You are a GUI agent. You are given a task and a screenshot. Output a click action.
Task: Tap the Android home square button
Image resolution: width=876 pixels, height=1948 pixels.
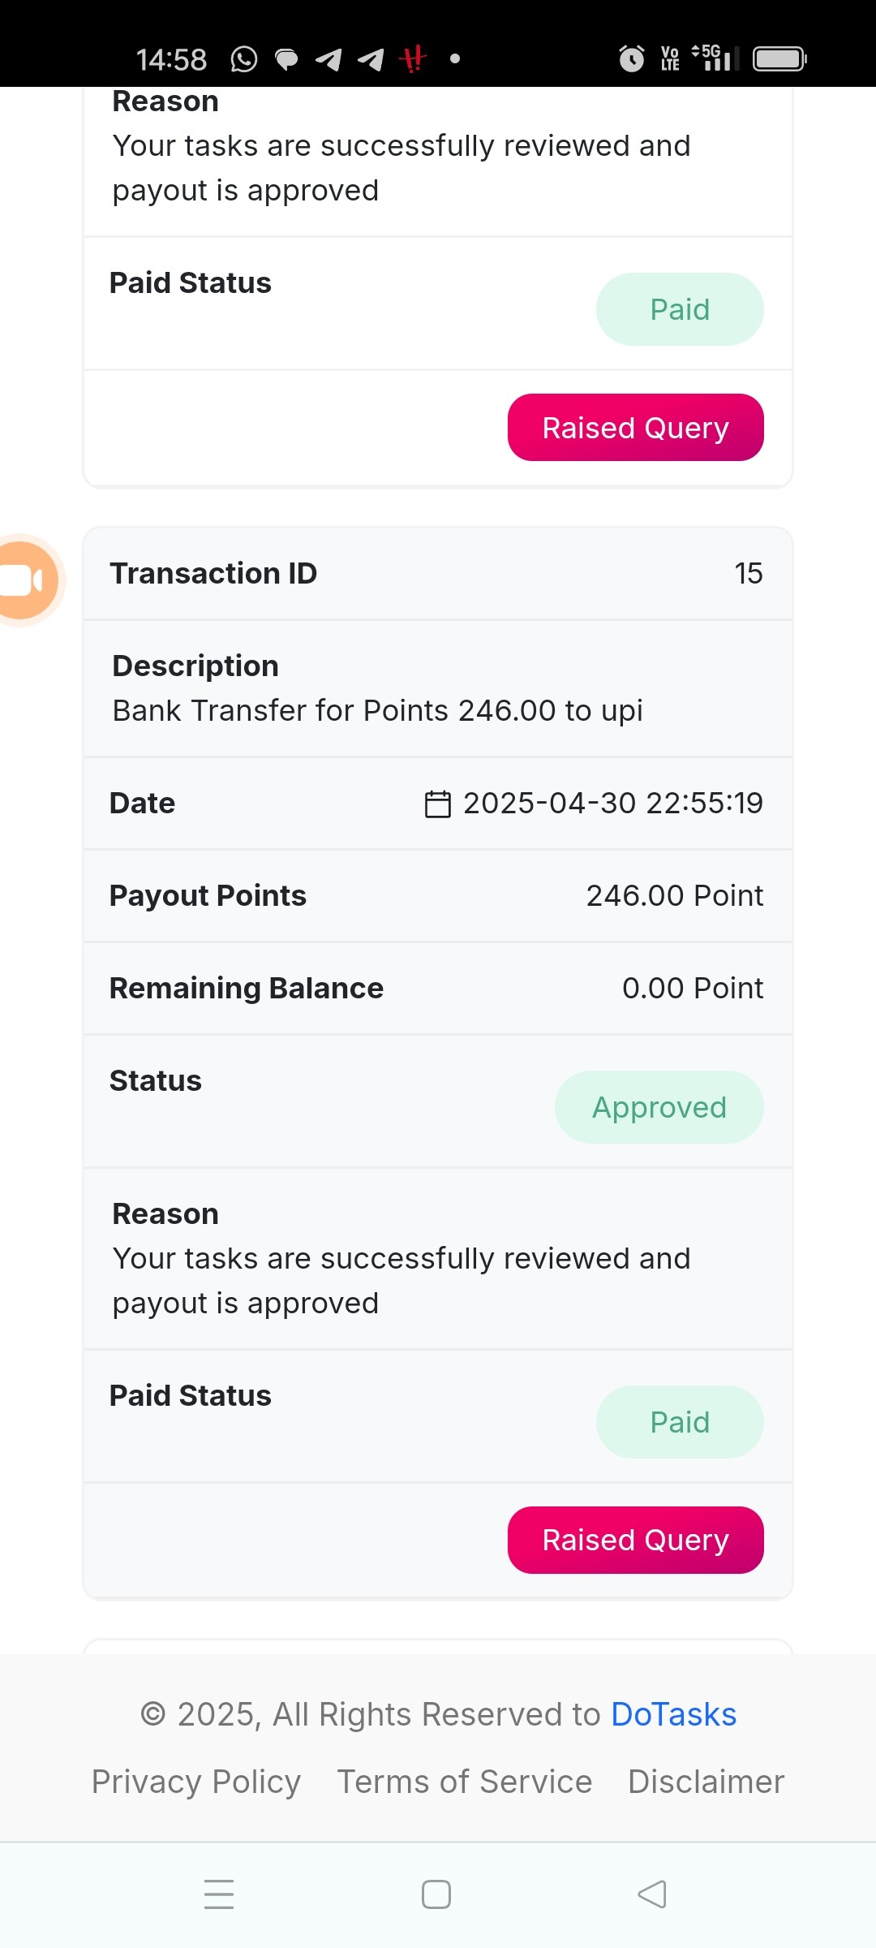point(436,1894)
